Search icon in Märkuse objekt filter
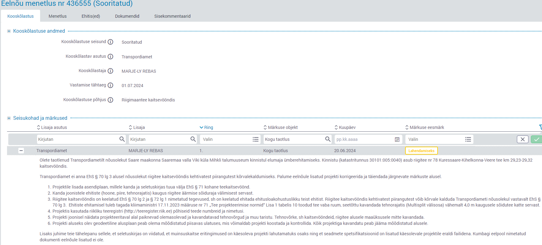The width and height of the screenshot is (542, 245). (x=328, y=139)
